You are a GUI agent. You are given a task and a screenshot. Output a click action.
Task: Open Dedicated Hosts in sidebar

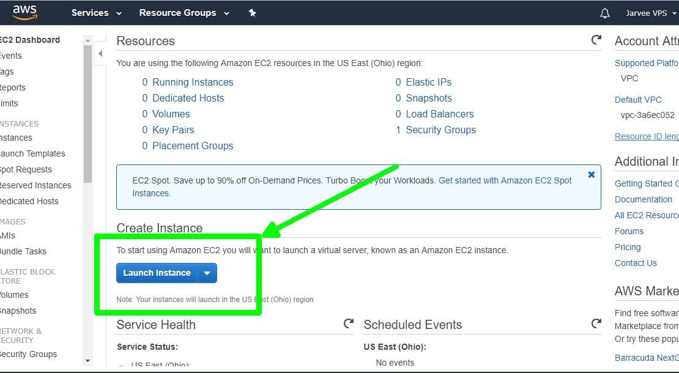(x=29, y=201)
